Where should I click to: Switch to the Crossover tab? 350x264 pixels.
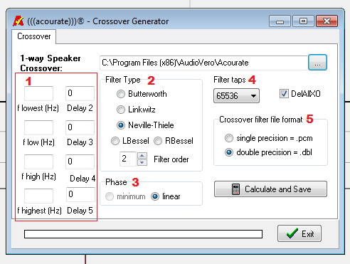tap(34, 36)
